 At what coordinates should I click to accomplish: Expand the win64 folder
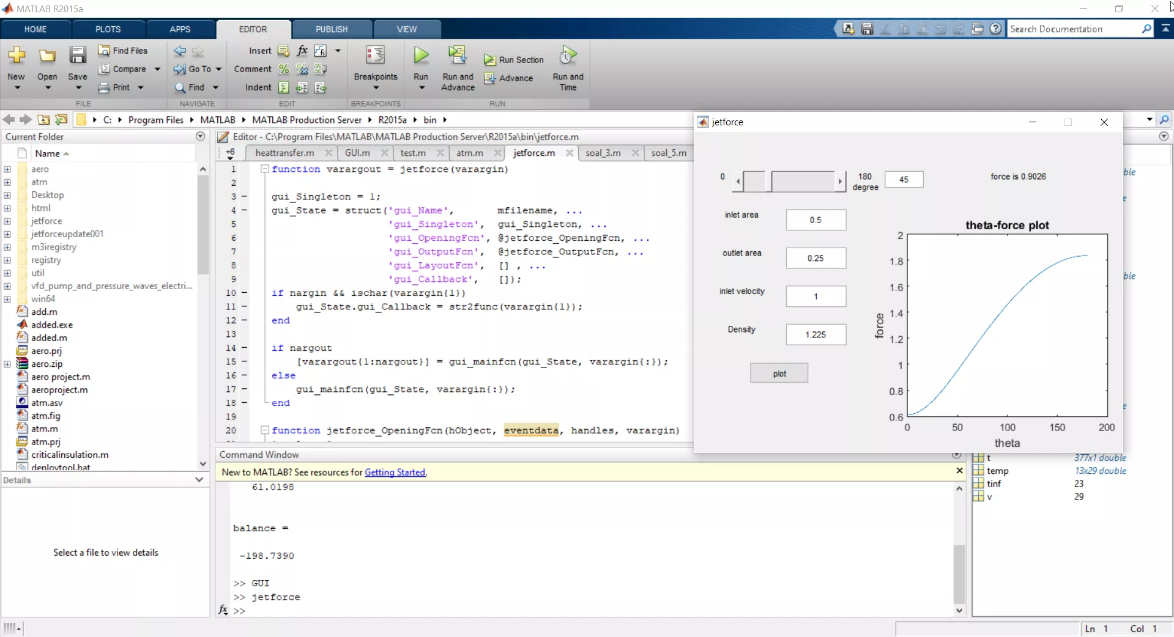click(x=7, y=299)
